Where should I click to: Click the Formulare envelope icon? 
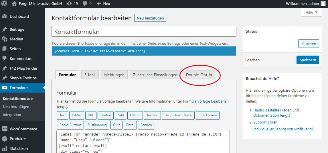click(4, 88)
